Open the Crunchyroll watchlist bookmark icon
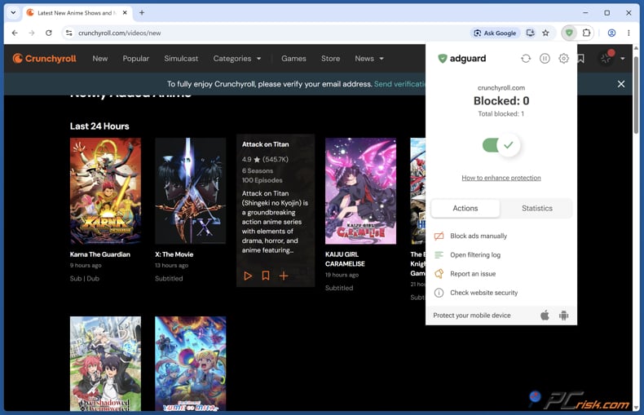This screenshot has height=415, width=644. 580,59
